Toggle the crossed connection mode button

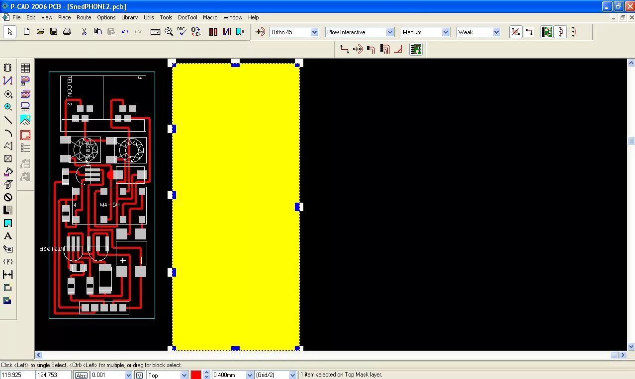(516, 32)
